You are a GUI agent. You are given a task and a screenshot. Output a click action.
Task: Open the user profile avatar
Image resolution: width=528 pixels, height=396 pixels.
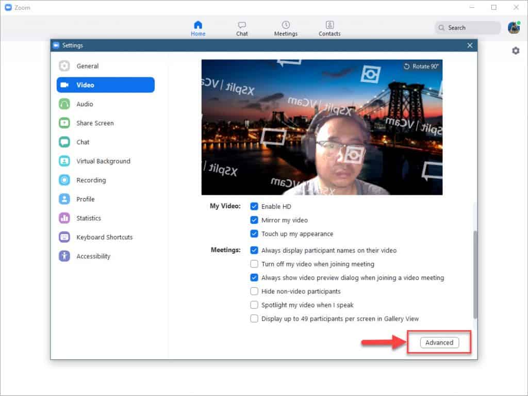click(514, 28)
